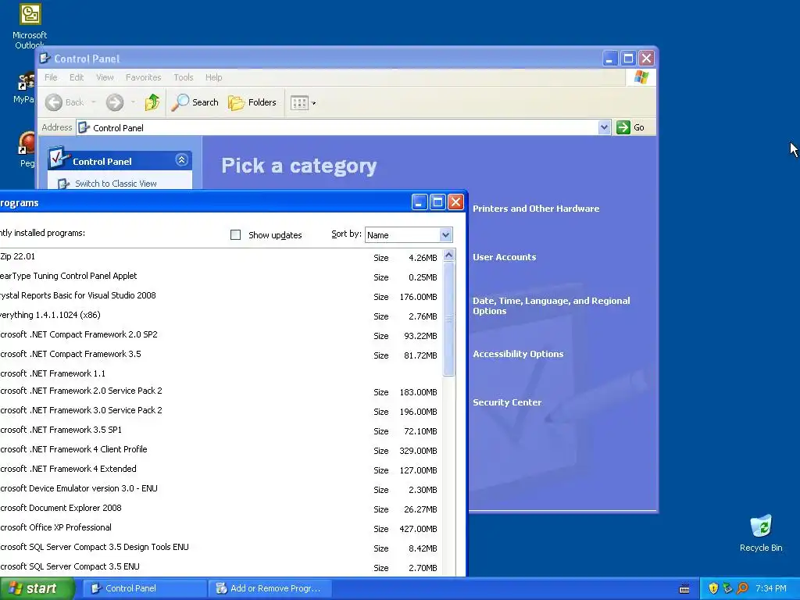Viewport: 800px width, 600px height.
Task: Open Security Center category
Action: coord(506,402)
